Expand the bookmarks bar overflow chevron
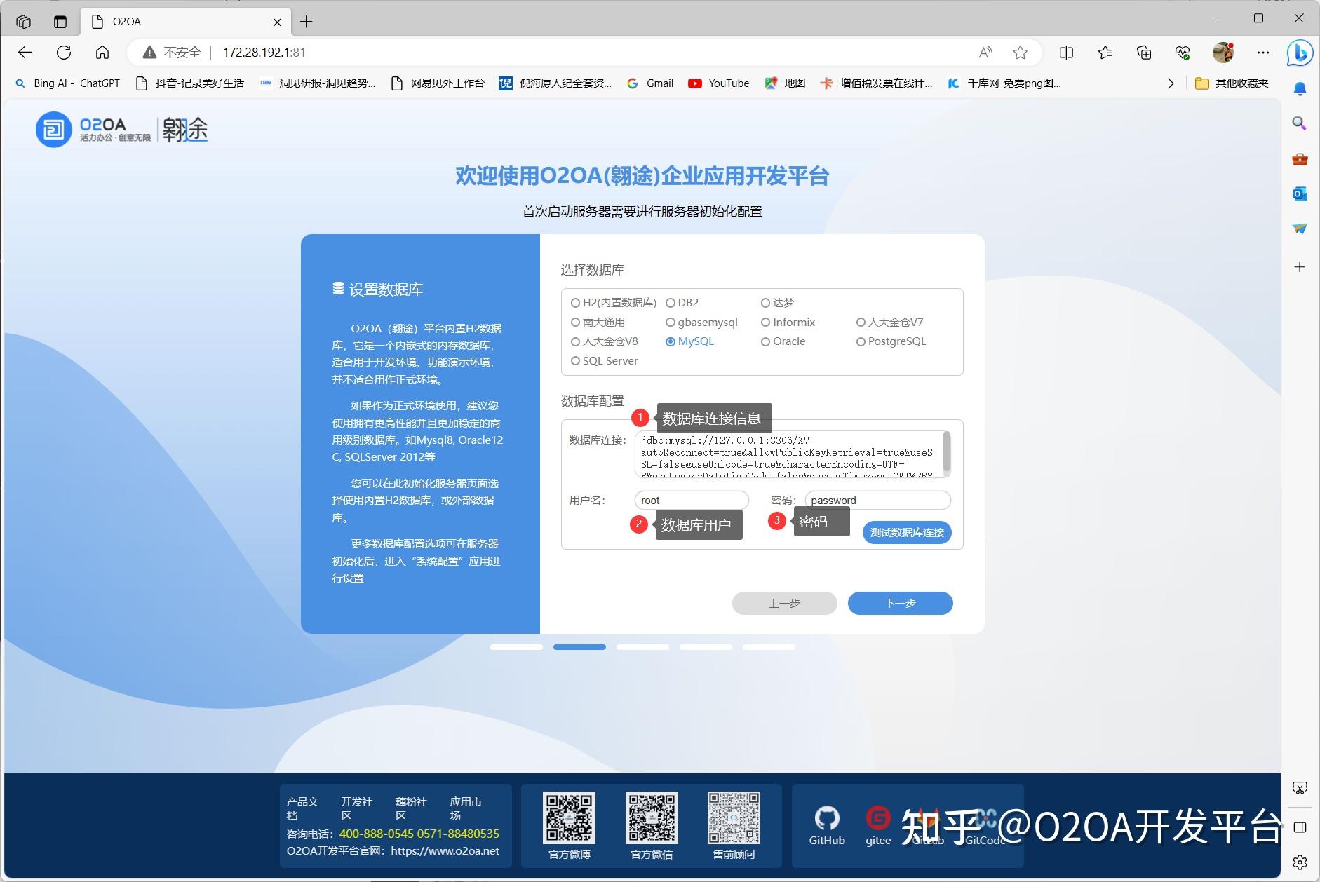 point(1170,83)
